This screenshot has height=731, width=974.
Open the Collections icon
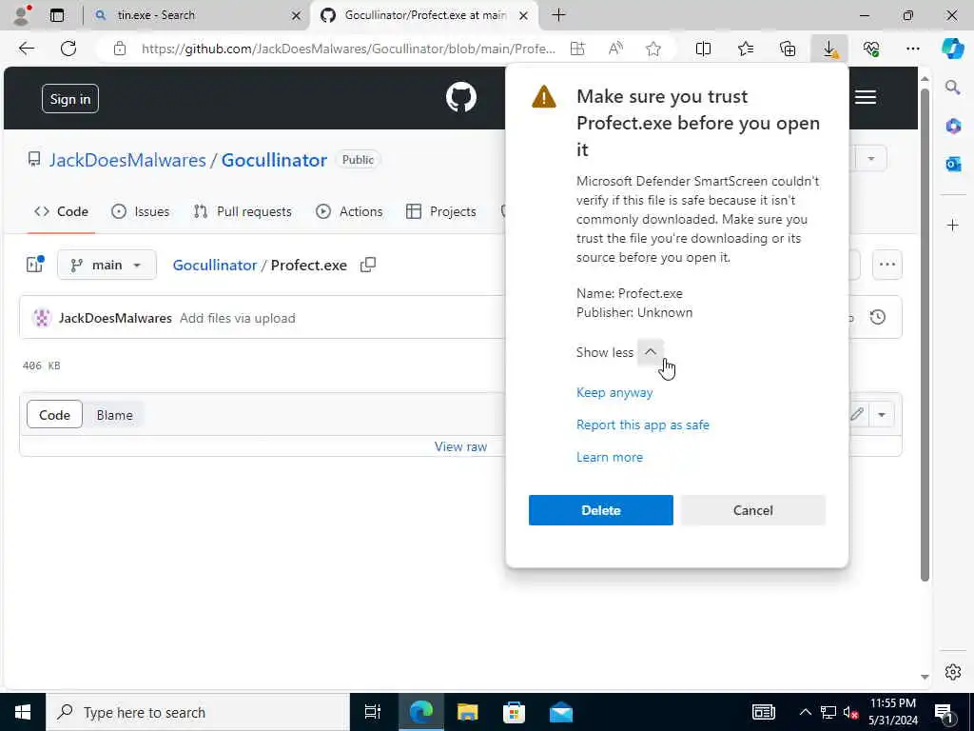click(788, 49)
